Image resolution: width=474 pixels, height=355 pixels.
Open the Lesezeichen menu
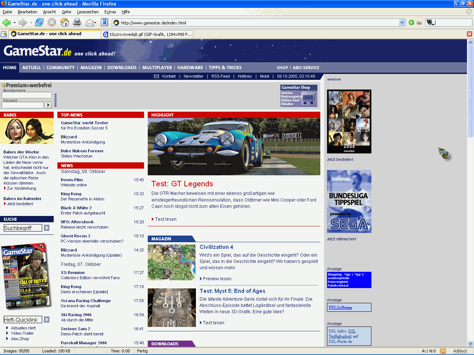88,12
